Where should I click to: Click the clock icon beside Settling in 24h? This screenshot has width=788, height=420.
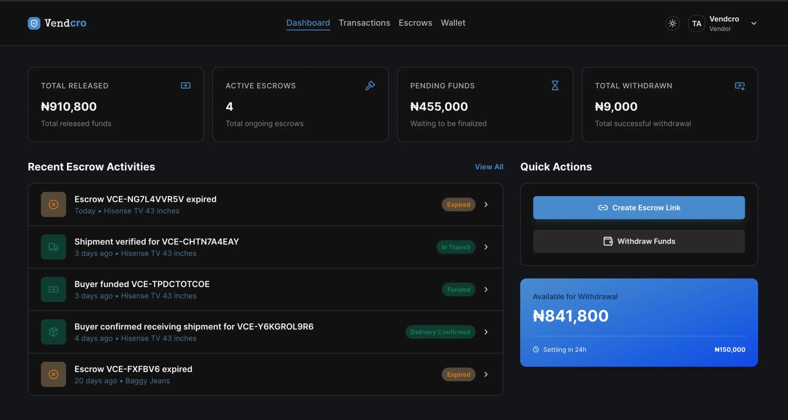536,349
